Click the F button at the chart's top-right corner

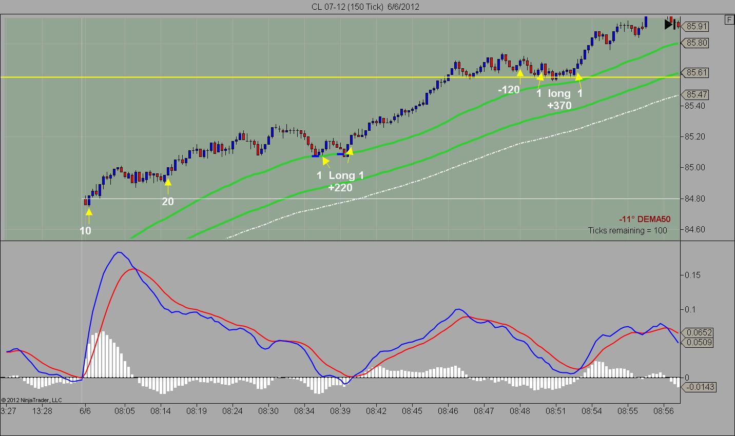click(x=729, y=19)
